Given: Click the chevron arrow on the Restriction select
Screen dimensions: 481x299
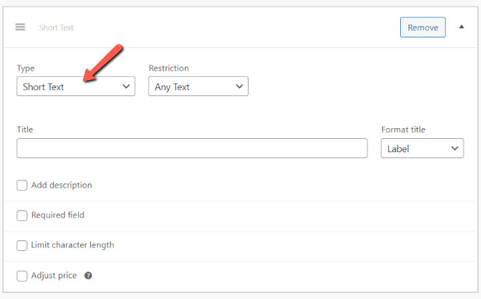Looking at the screenshot, I should (239, 87).
